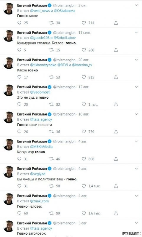The height and width of the screenshot is (237, 142).
Task: Retweet the vzglyad tweet with 98 retweets
Action: coord(51,186)
